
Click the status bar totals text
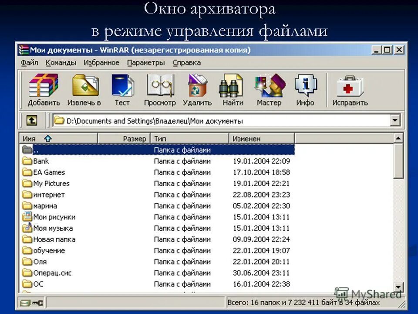(x=303, y=303)
